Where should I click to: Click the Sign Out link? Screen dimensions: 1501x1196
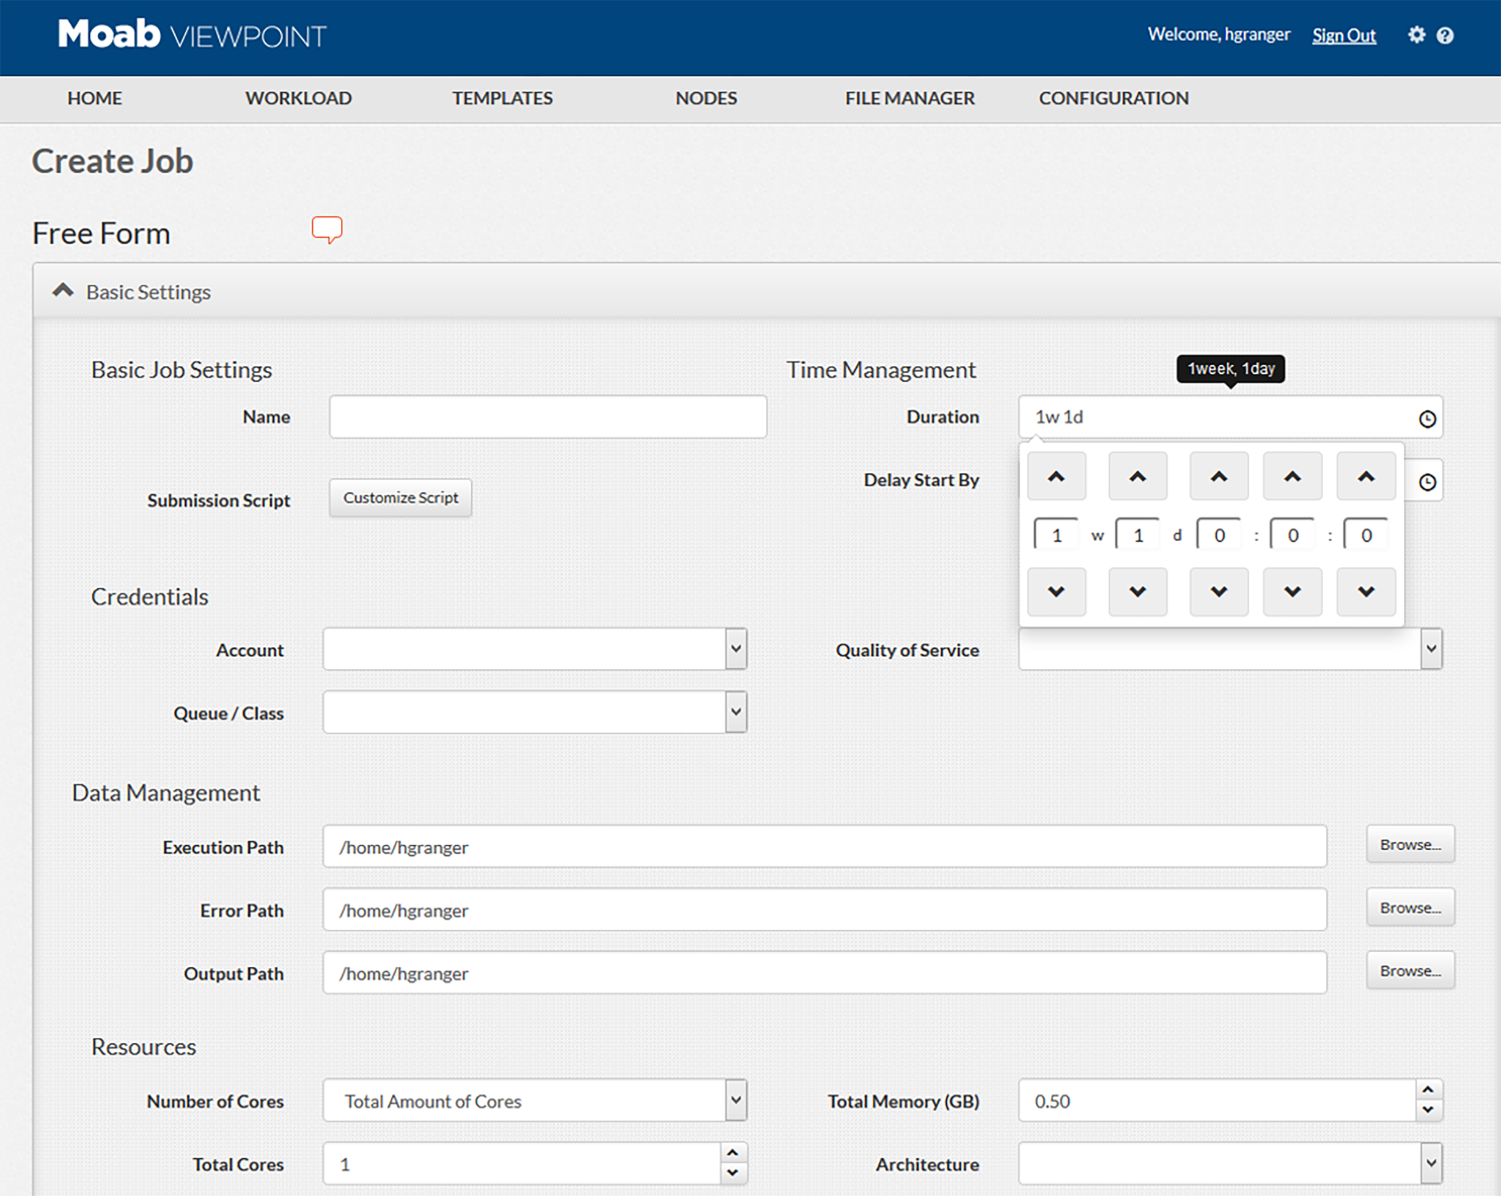click(1344, 35)
